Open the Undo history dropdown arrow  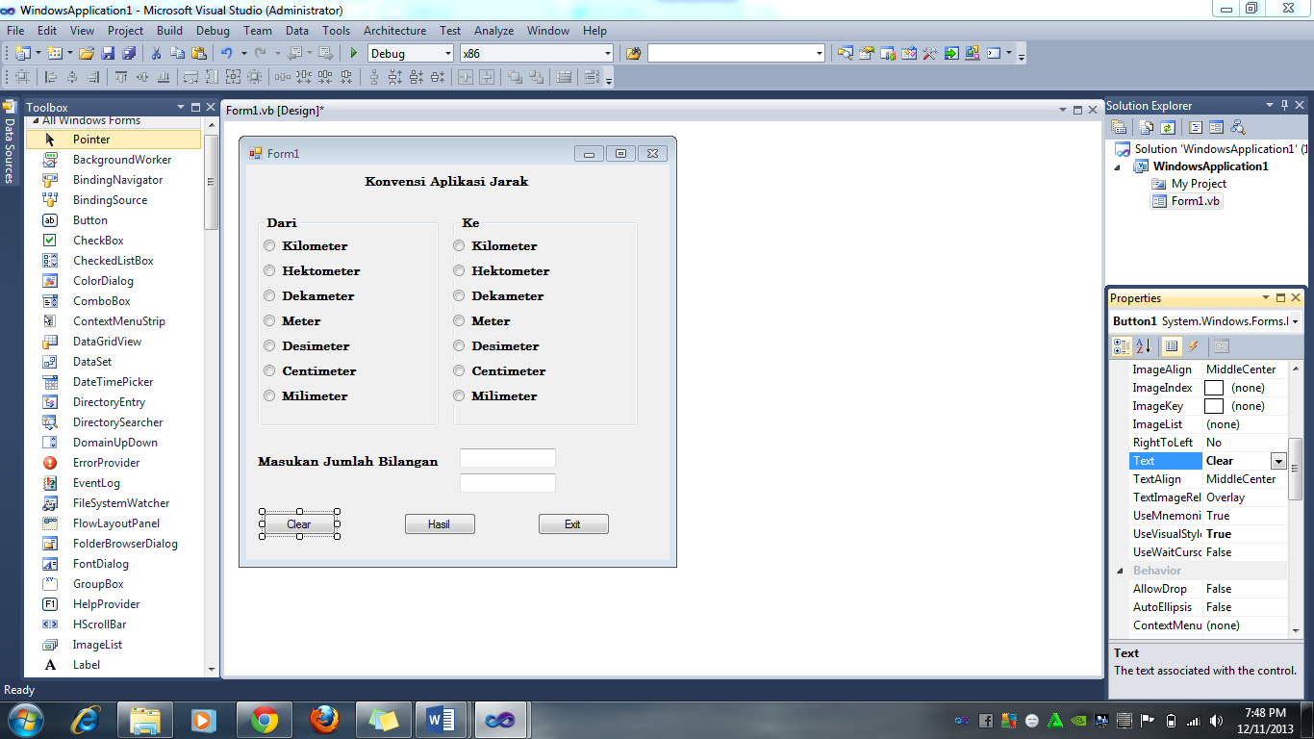243,54
